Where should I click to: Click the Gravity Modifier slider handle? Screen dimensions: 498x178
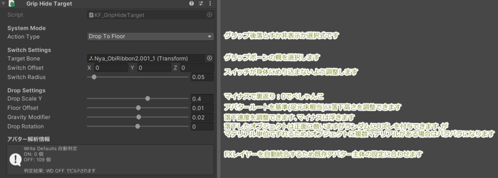(139, 117)
